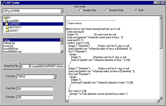The width and height of the screenshot is (166, 106).
Task: Click the G:\ open folder icon
Action: click(x=6, y=17)
